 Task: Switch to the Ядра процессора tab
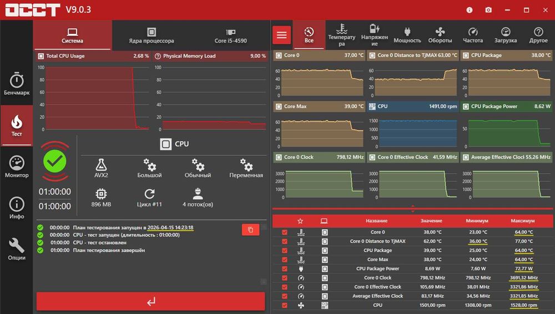click(x=152, y=36)
